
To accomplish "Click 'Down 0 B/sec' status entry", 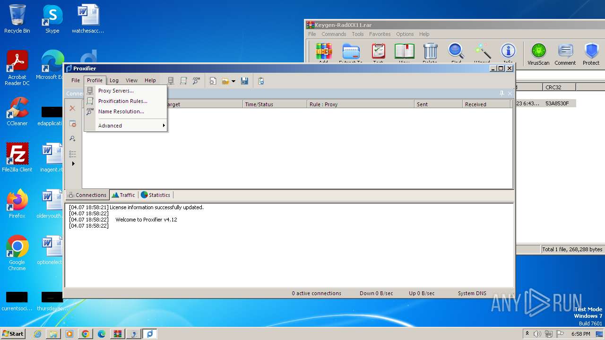I will point(376,293).
